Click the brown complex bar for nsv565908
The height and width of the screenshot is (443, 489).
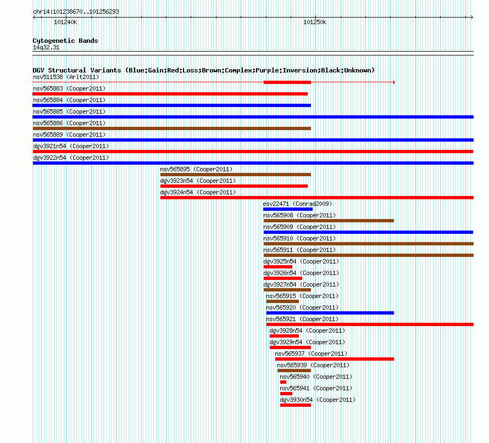point(329,221)
